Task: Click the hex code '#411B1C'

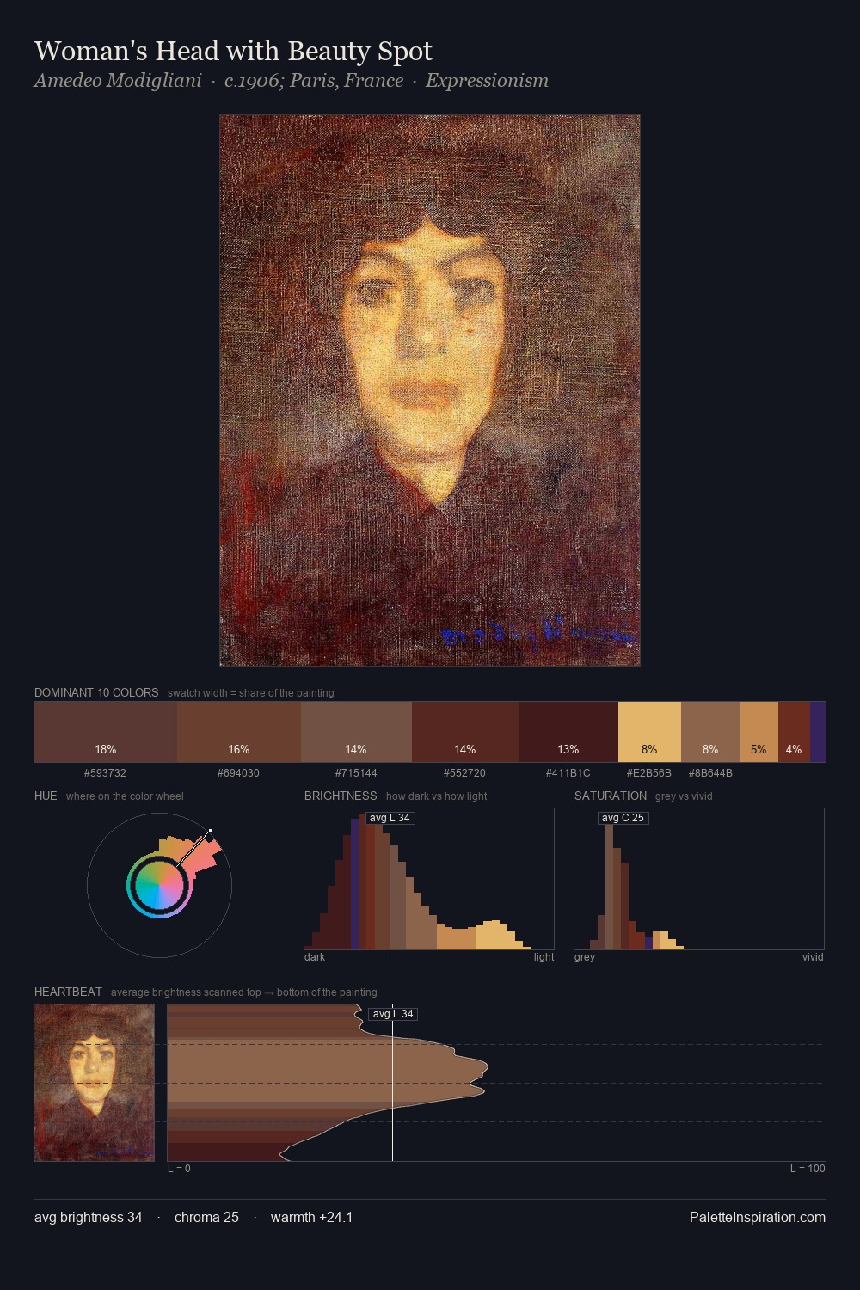Action: pyautogui.click(x=568, y=773)
